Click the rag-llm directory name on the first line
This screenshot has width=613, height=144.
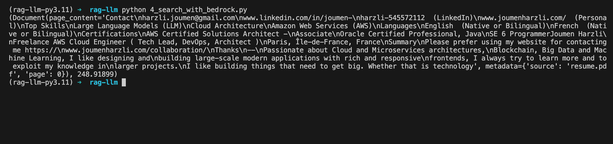click(x=104, y=10)
